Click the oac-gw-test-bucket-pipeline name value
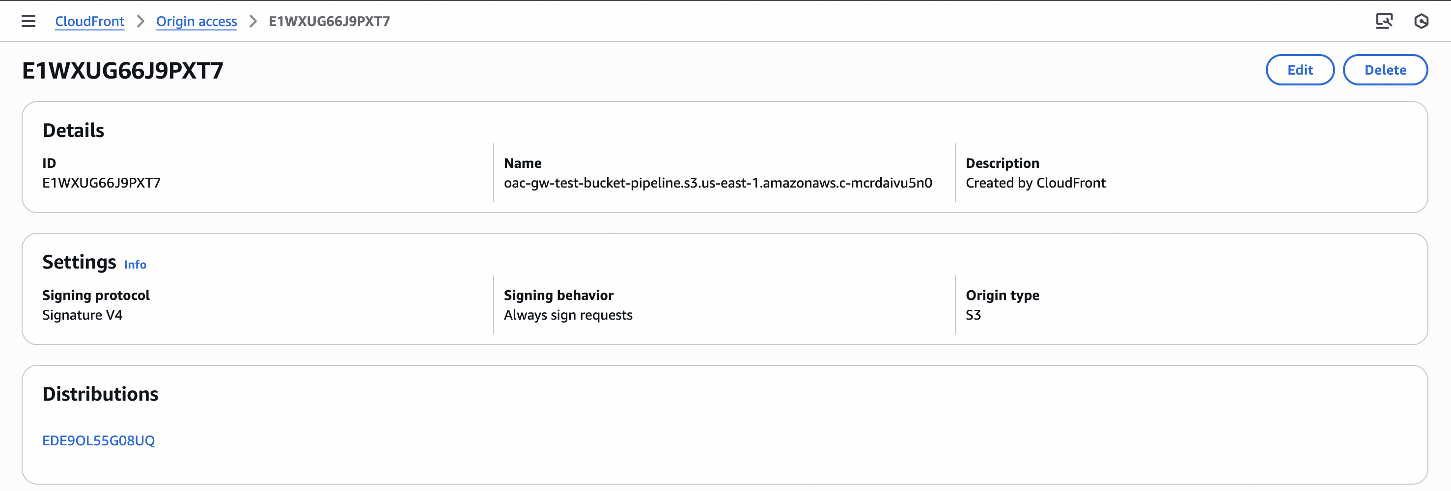Screen dimensions: 1451x491 (x=718, y=183)
